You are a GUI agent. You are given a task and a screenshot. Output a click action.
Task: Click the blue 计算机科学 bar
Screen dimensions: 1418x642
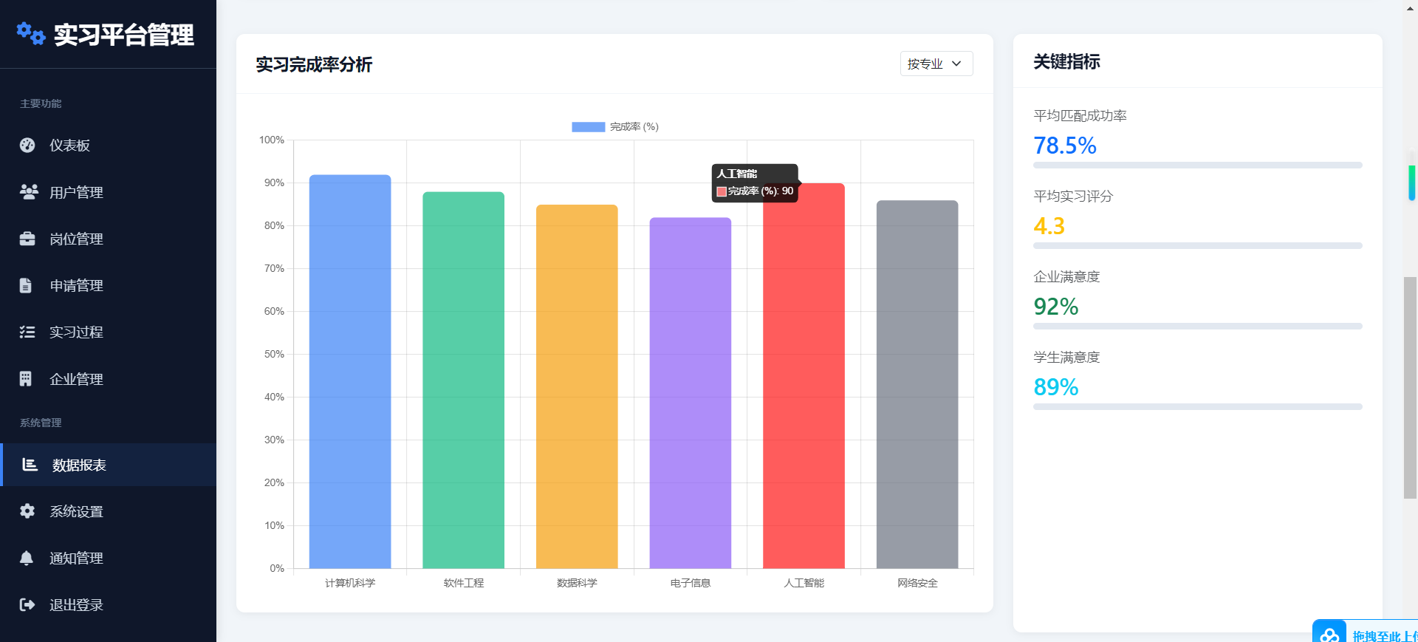pos(350,372)
